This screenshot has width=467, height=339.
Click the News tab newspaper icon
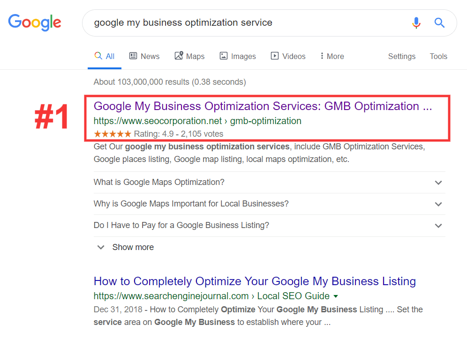(x=133, y=56)
